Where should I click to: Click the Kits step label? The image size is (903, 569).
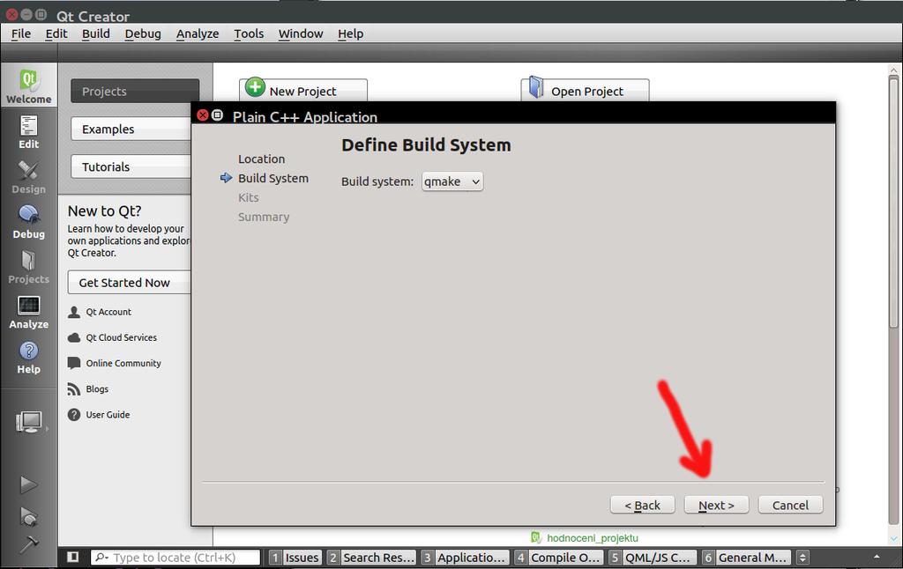(x=248, y=197)
